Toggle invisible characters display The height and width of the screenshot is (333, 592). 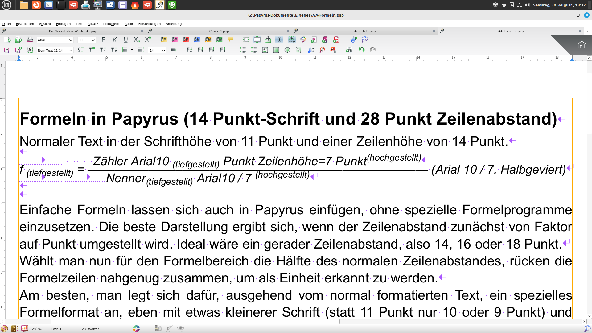pos(292,39)
